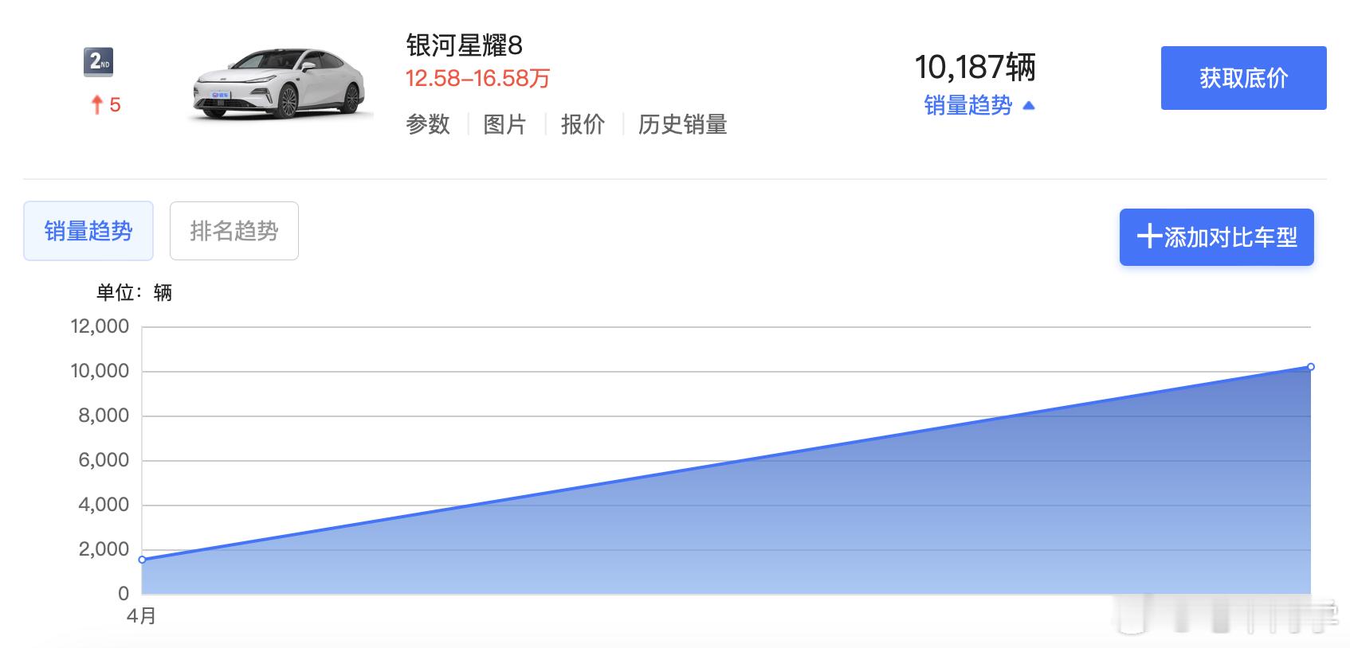Click the price range 12.58-16.58万

tap(477, 78)
